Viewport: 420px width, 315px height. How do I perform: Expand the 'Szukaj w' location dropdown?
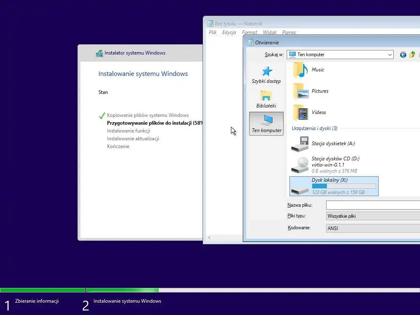(x=390, y=55)
